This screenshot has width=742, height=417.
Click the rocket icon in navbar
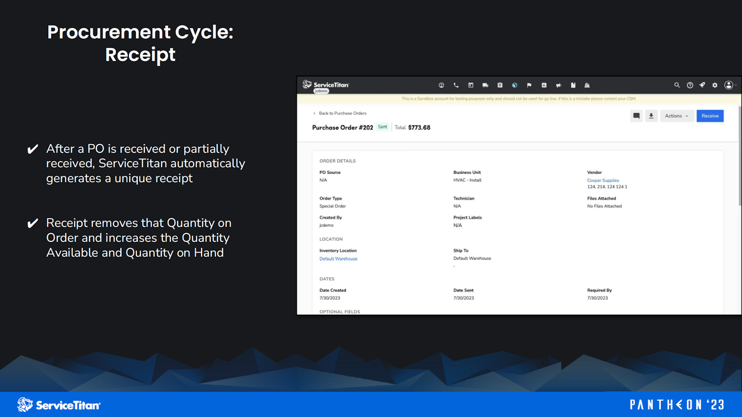(702, 85)
